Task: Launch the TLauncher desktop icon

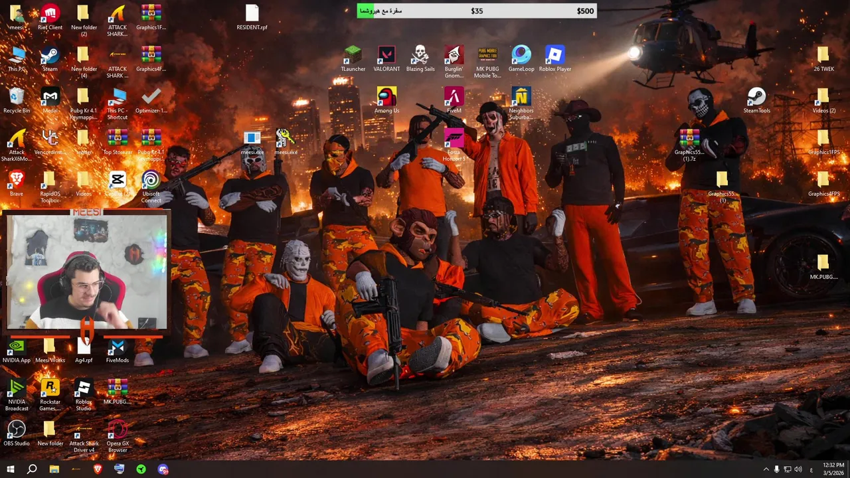Action: [353, 59]
